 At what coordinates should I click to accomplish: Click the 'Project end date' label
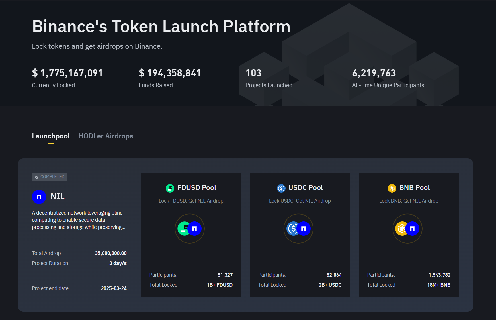pos(50,288)
